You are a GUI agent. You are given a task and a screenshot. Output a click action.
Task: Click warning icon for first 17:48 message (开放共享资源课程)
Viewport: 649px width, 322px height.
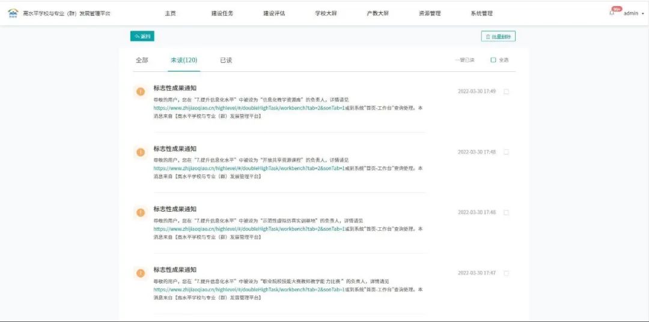coord(141,152)
